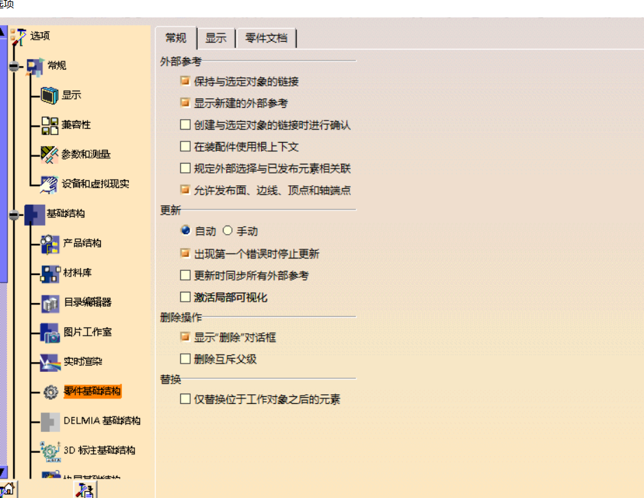Select the 兼容性 icon
Viewport: 644px width, 498px height.
coord(49,125)
